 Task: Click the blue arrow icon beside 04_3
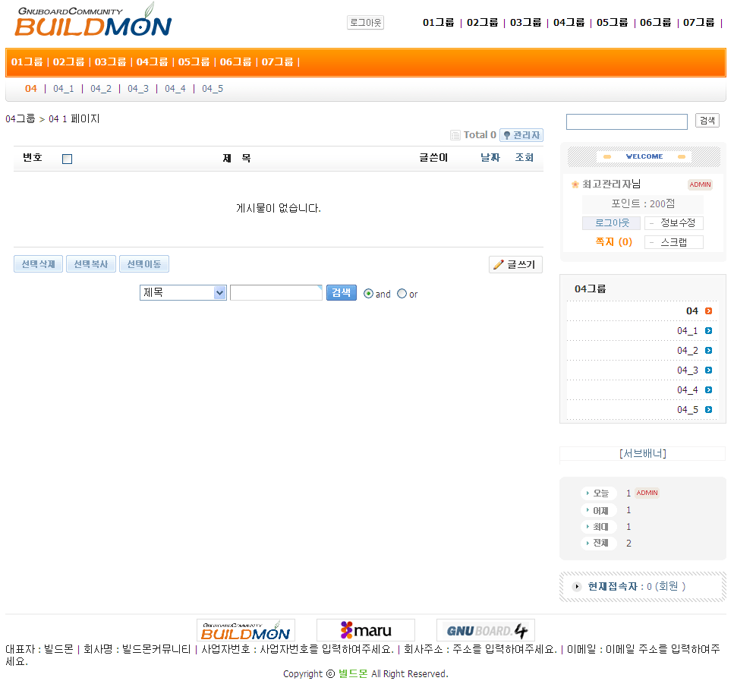click(x=708, y=370)
